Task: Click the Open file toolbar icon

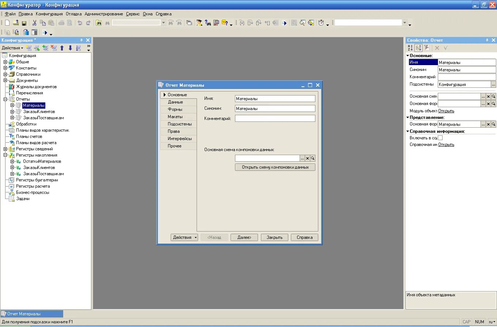Action: (x=16, y=23)
